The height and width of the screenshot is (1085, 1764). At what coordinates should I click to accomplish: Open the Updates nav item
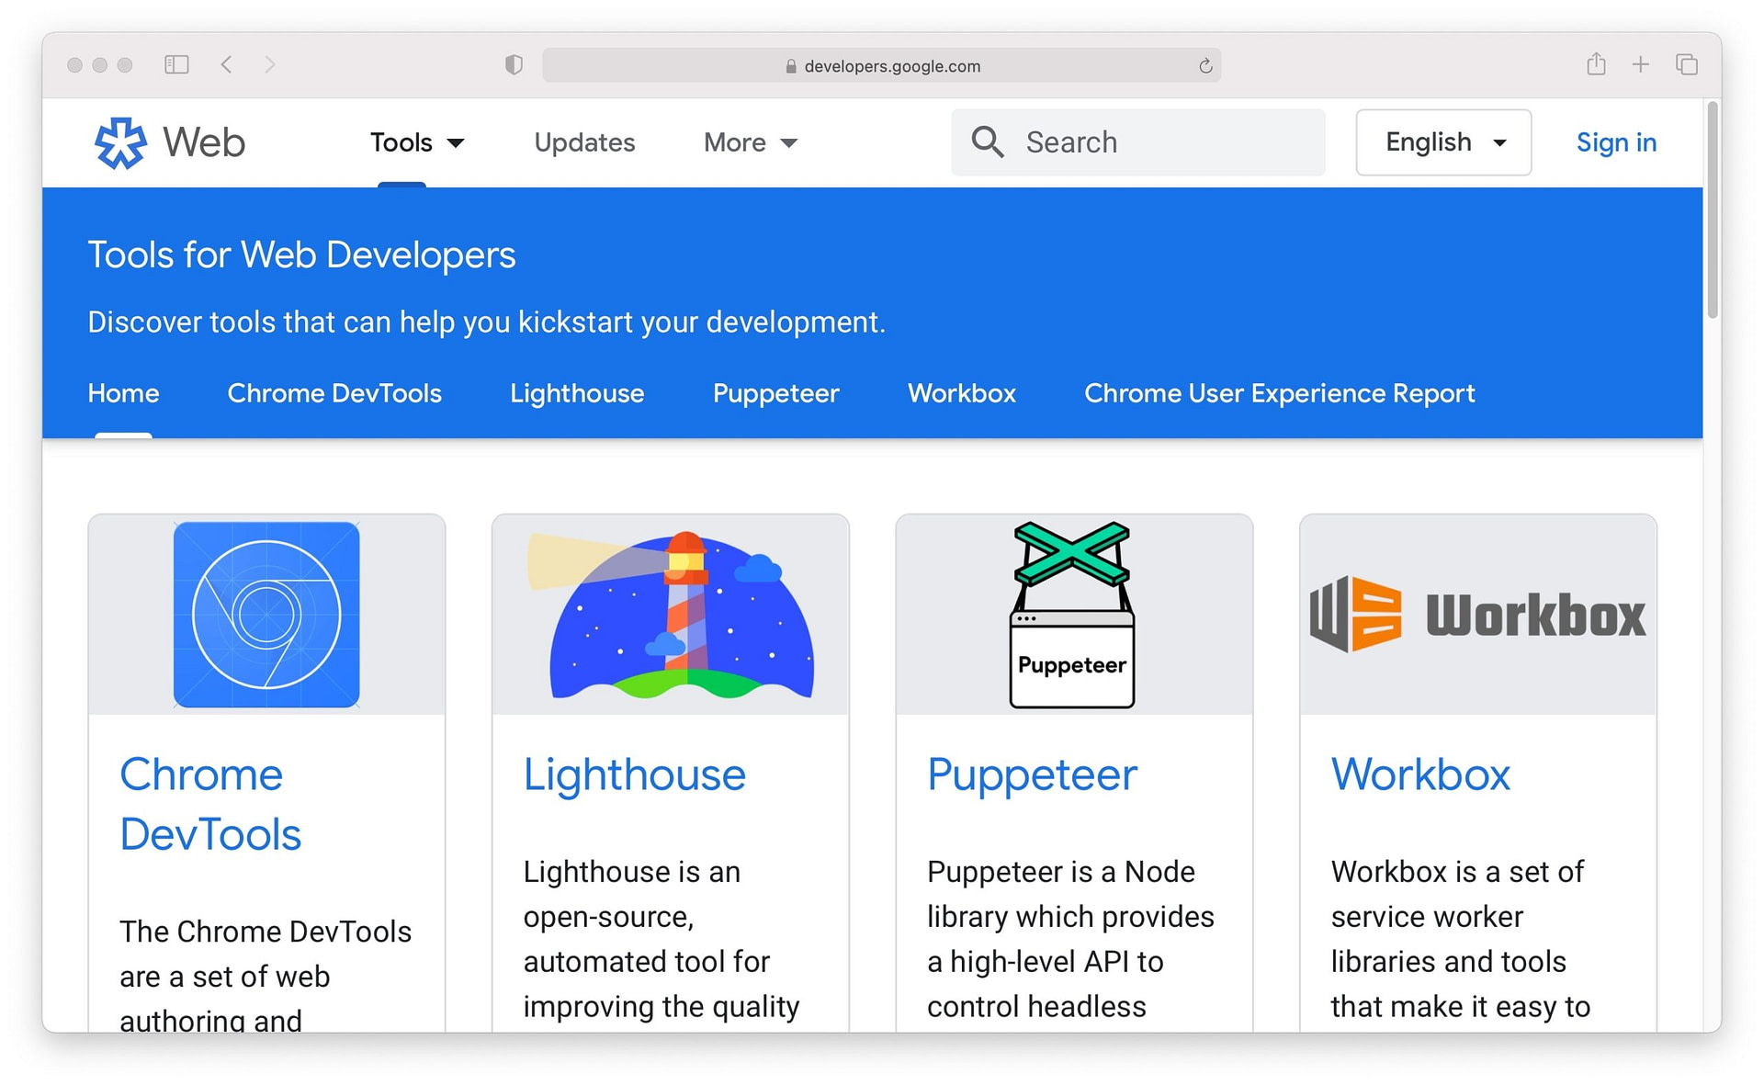coord(584,142)
